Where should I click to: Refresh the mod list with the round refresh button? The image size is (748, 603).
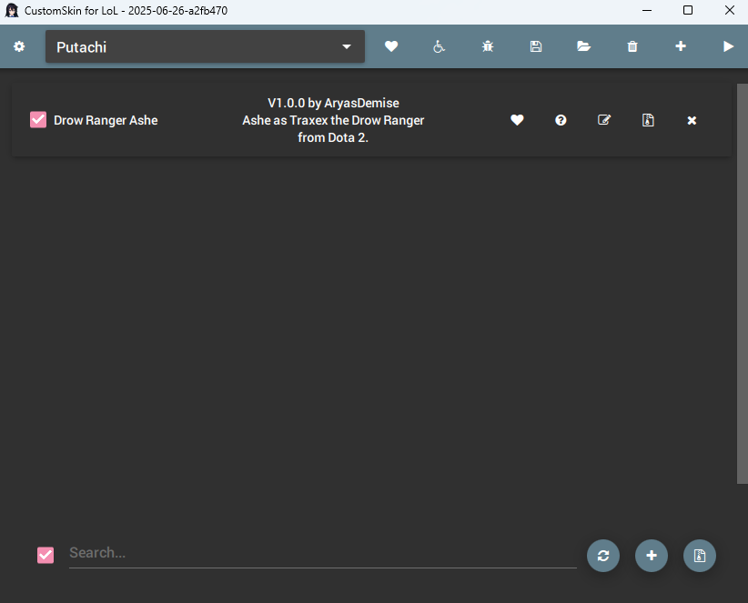click(x=603, y=556)
